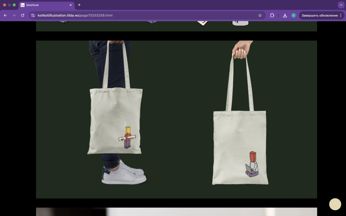The image size is (346, 216).
Task: Click the white sneakers in the tote image
Action: coord(123,172)
